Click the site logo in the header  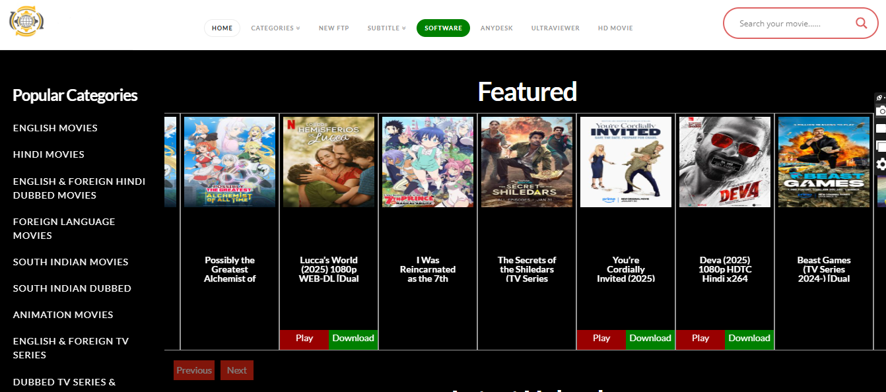pos(26,21)
